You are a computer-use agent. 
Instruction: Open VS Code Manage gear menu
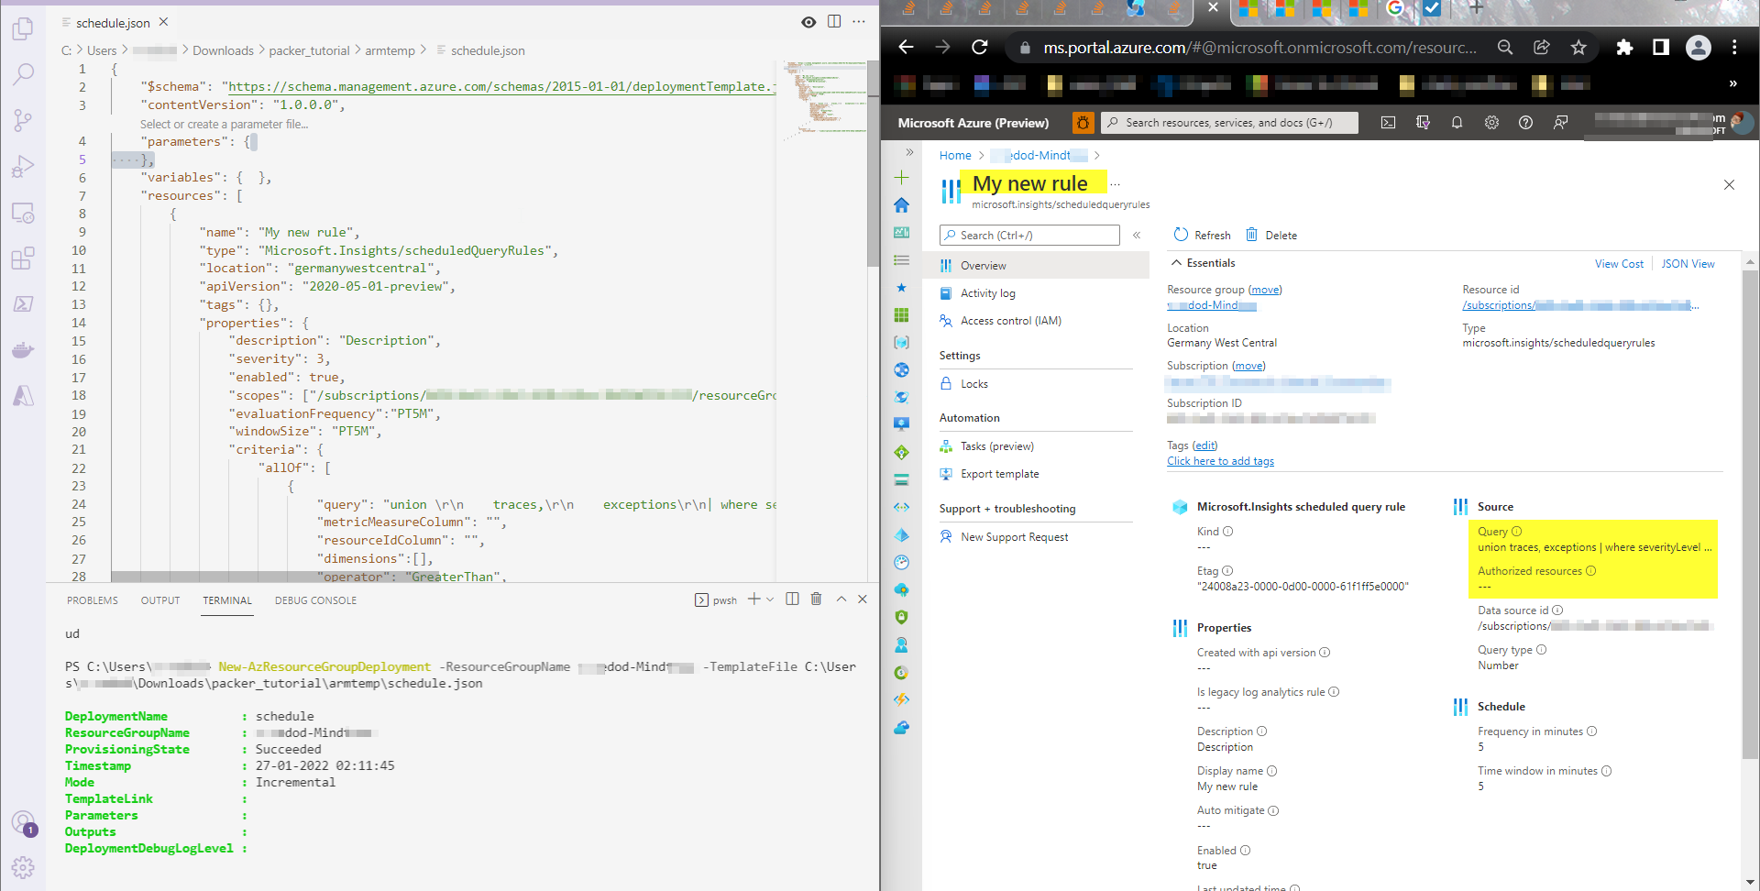(x=23, y=867)
